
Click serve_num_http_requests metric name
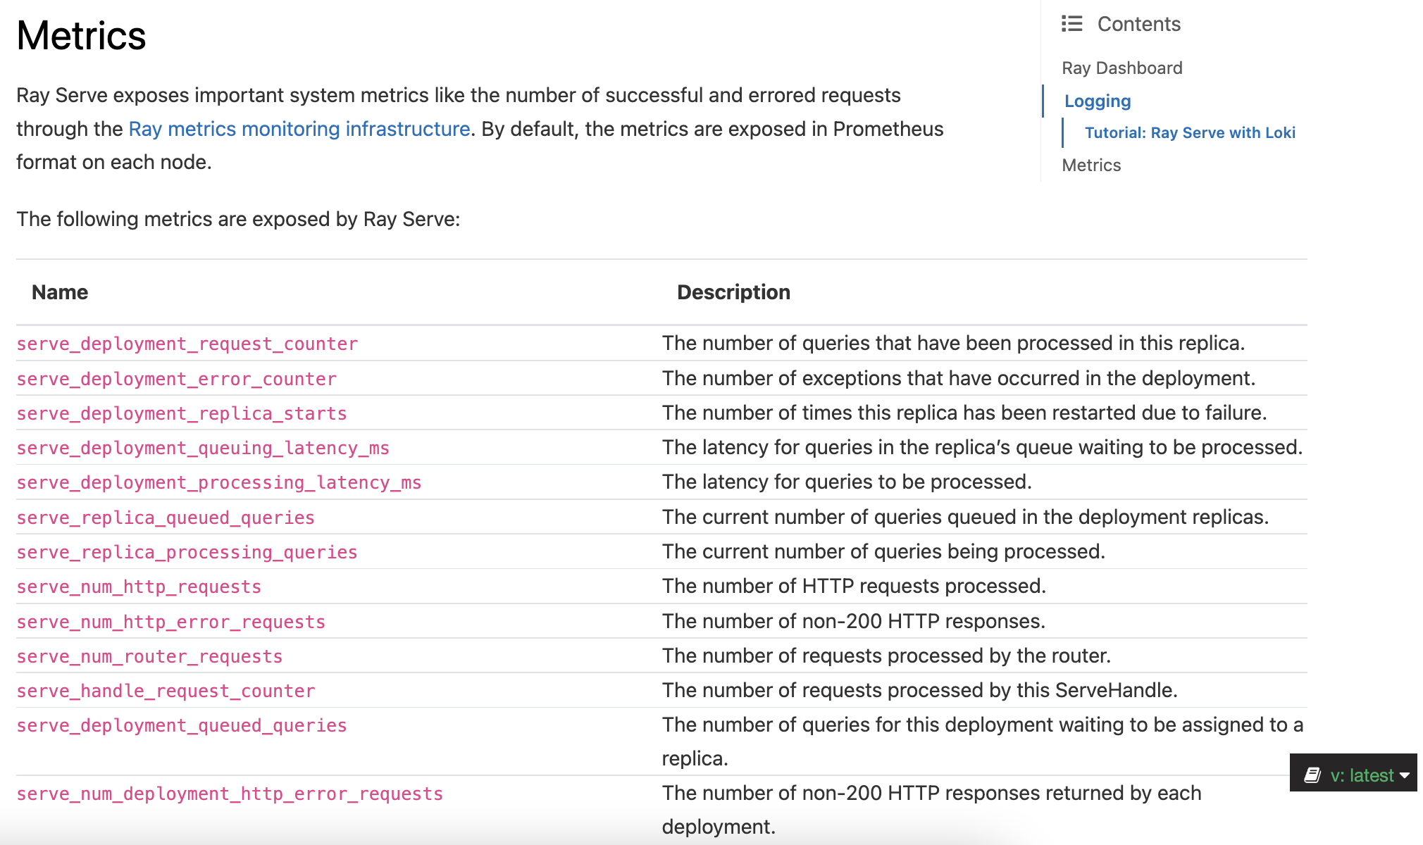point(138,587)
